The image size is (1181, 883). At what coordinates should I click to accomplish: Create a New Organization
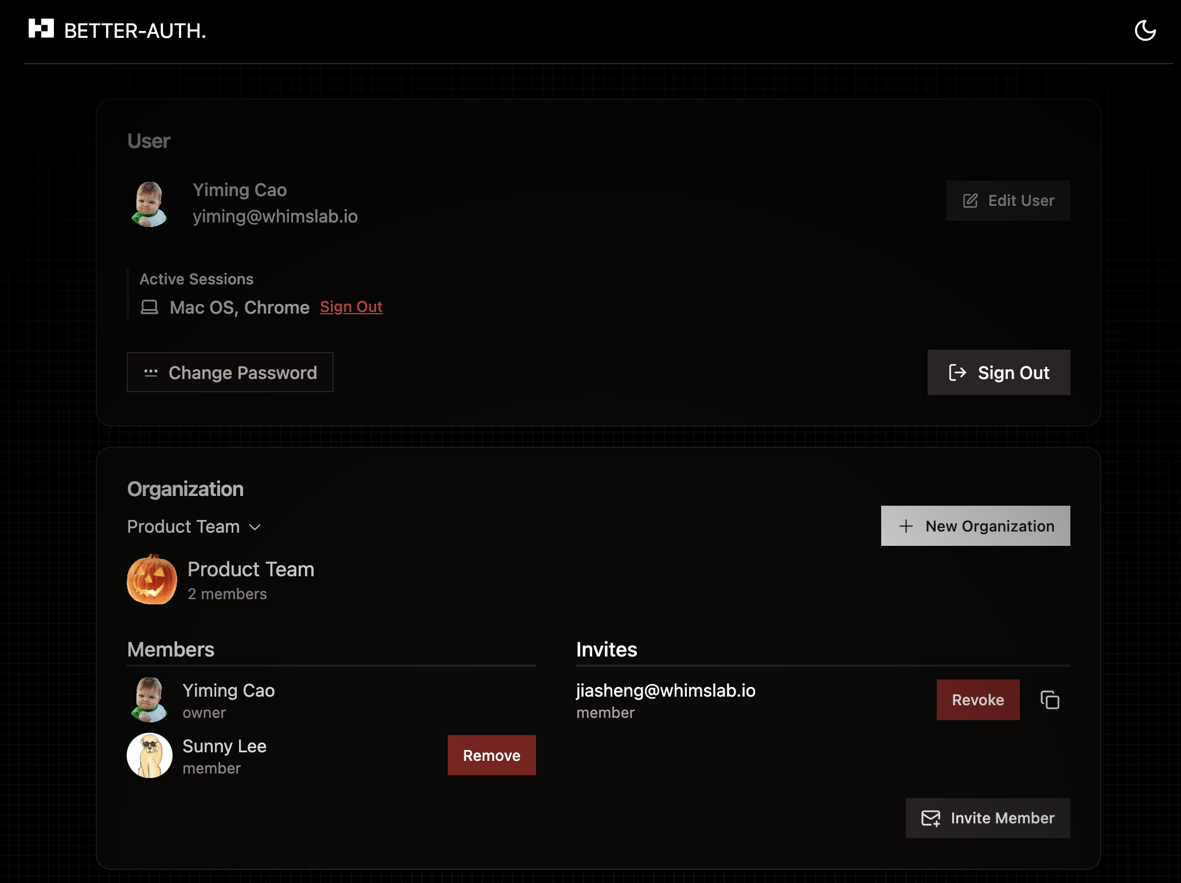coord(975,526)
